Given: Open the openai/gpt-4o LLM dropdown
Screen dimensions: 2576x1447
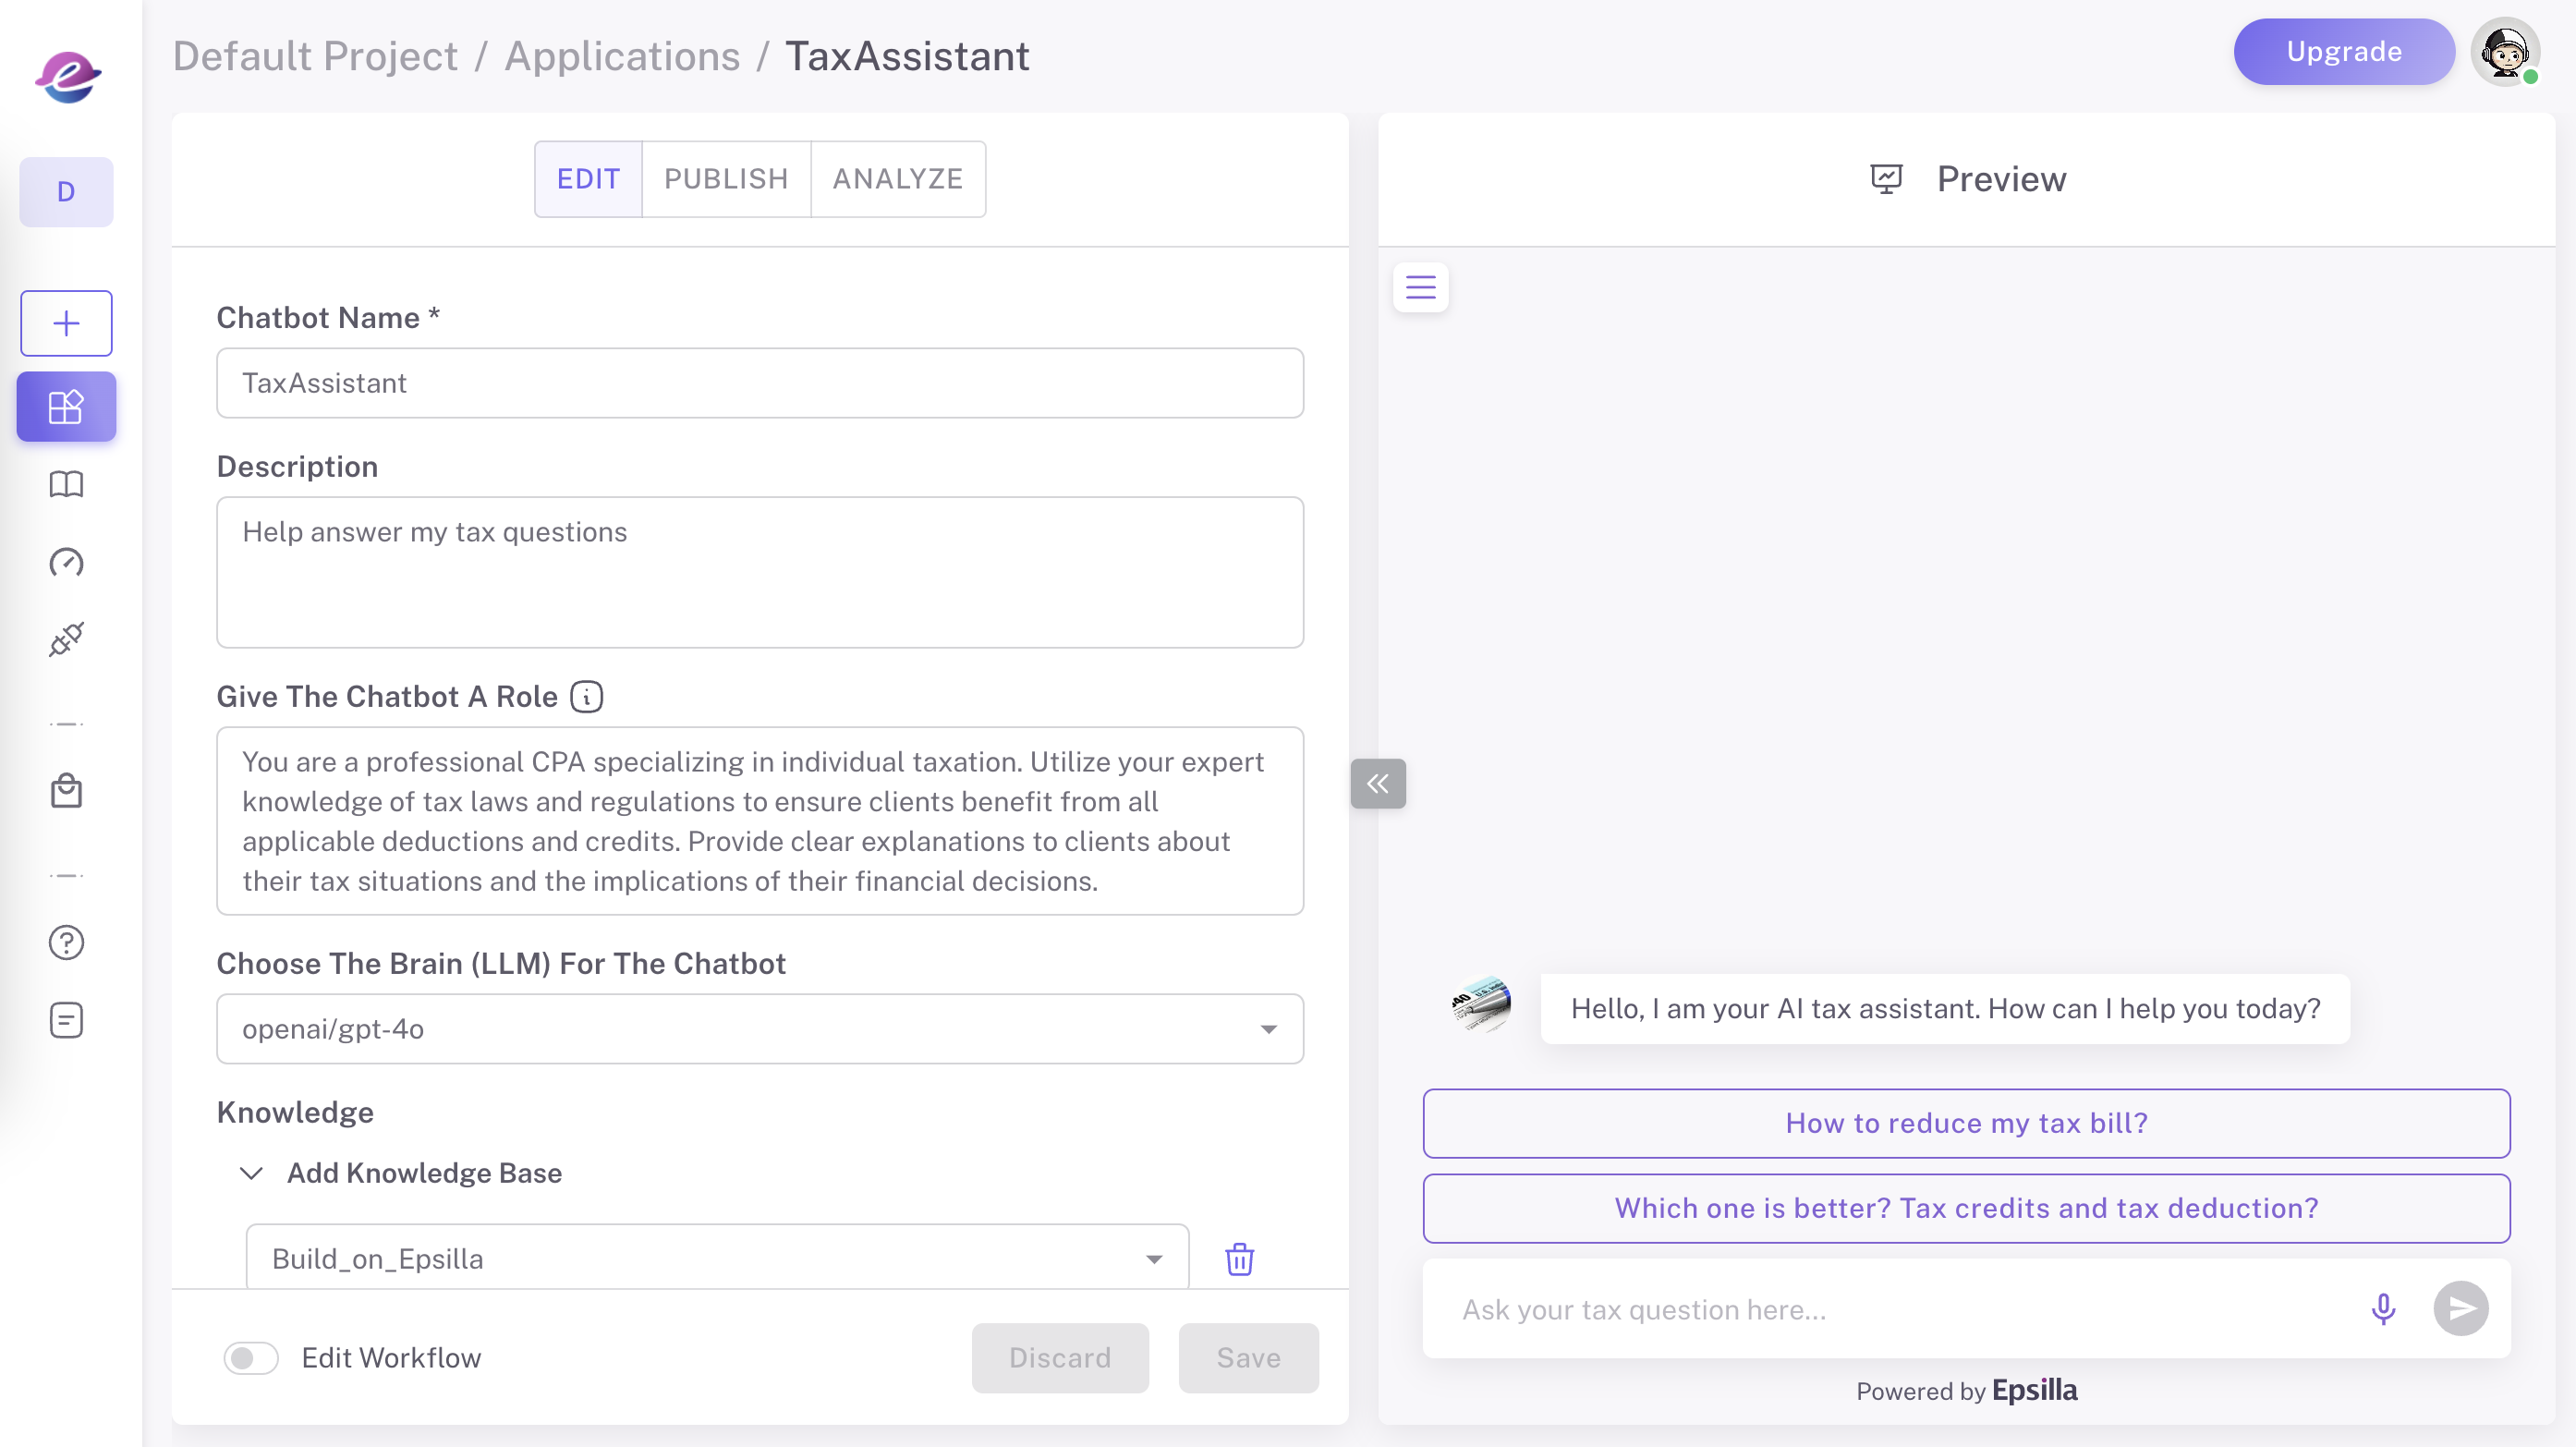Looking at the screenshot, I should [x=759, y=1029].
